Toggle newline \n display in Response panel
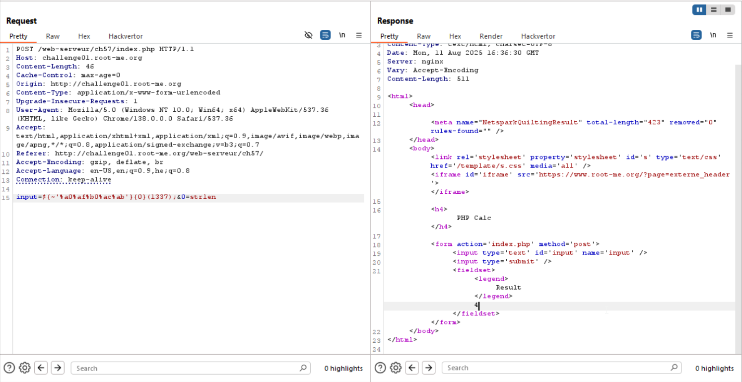Image resolution: width=742 pixels, height=382 pixels. [x=713, y=35]
